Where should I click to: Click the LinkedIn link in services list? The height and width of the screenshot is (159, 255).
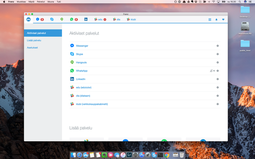pyautogui.click(x=81, y=79)
